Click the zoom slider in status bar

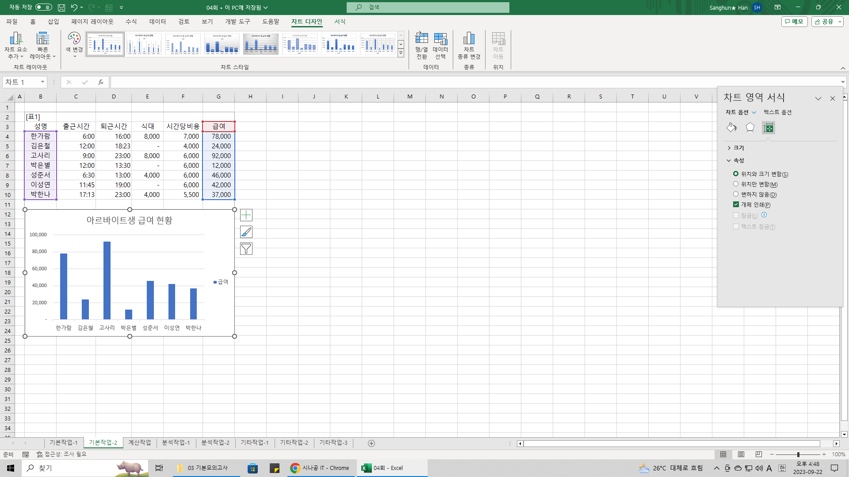pos(798,454)
